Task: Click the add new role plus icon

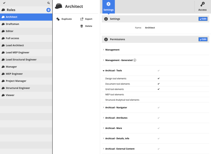Action: pyautogui.click(x=48, y=10)
